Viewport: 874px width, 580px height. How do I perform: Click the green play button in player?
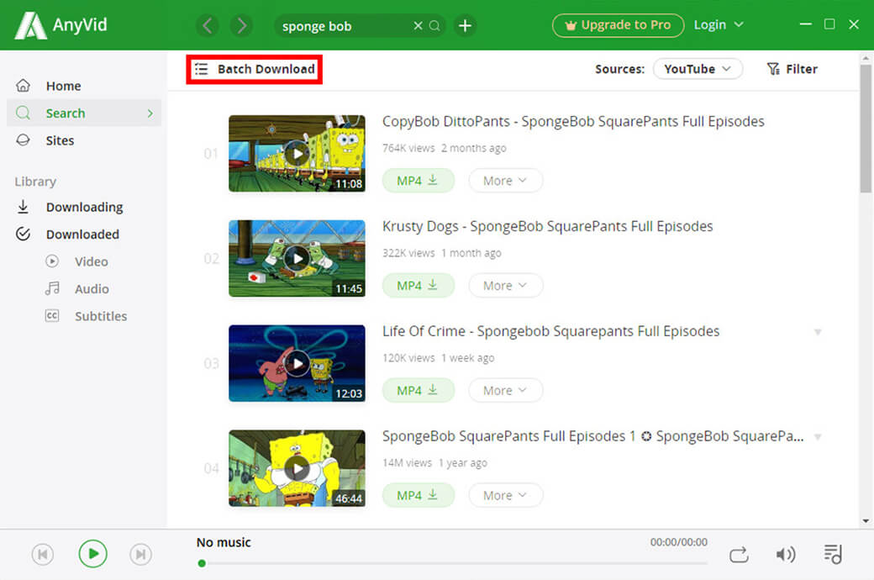[x=92, y=554]
